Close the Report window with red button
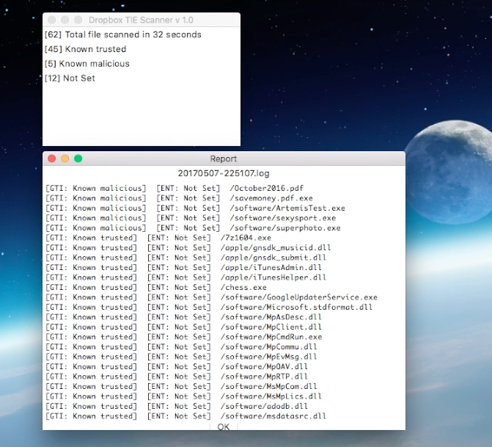The height and width of the screenshot is (447, 492). pyautogui.click(x=52, y=159)
